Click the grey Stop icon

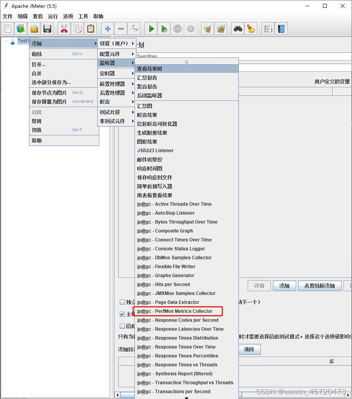pyautogui.click(x=178, y=28)
